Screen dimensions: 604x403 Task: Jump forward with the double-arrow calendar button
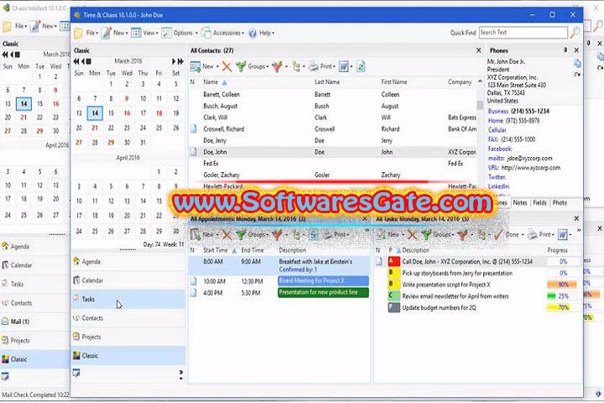pos(180,61)
